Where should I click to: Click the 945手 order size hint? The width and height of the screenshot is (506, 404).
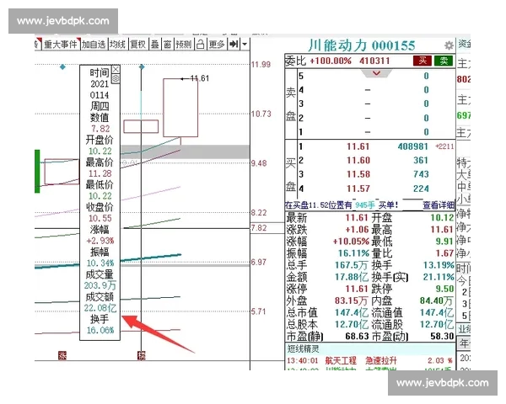(365, 205)
